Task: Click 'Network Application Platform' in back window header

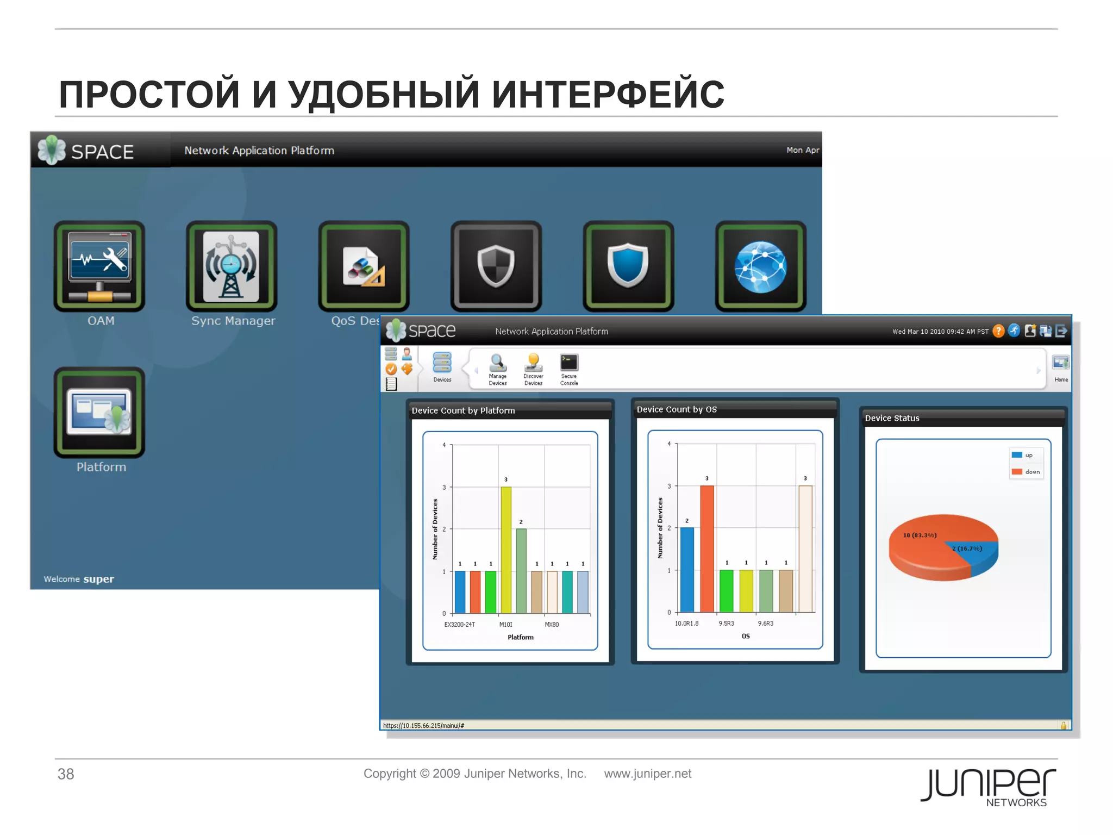Action: point(259,151)
